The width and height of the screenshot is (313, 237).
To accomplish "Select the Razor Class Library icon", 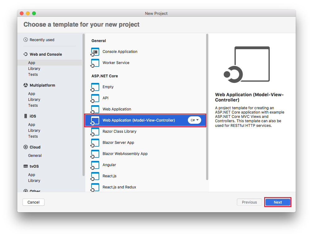I will point(95,131).
